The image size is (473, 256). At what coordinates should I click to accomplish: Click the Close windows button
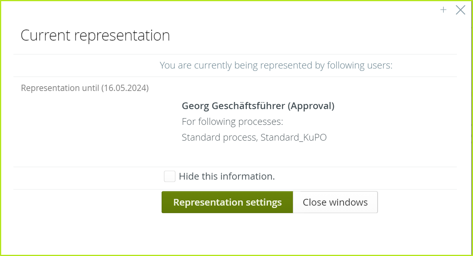tap(335, 202)
